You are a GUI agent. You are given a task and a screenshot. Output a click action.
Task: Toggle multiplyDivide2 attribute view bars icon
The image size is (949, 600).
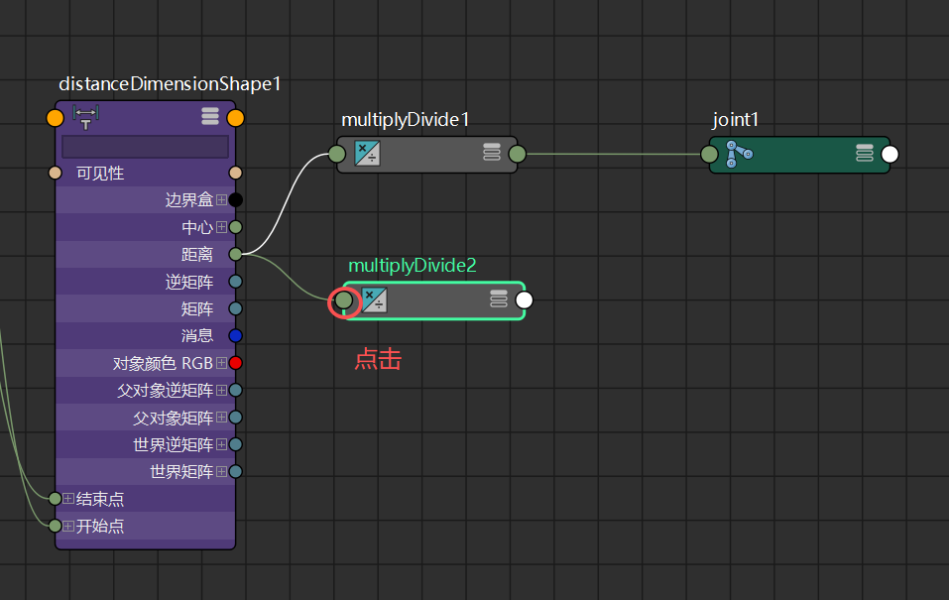click(x=499, y=300)
